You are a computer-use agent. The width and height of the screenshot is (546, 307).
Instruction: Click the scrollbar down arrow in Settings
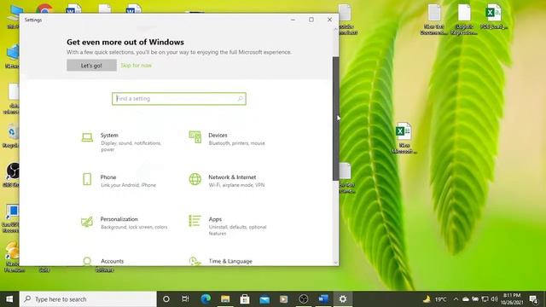click(335, 263)
